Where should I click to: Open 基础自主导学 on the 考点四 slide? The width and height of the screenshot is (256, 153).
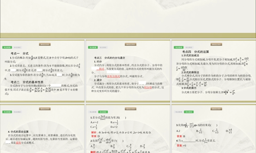click(x=216, y=44)
